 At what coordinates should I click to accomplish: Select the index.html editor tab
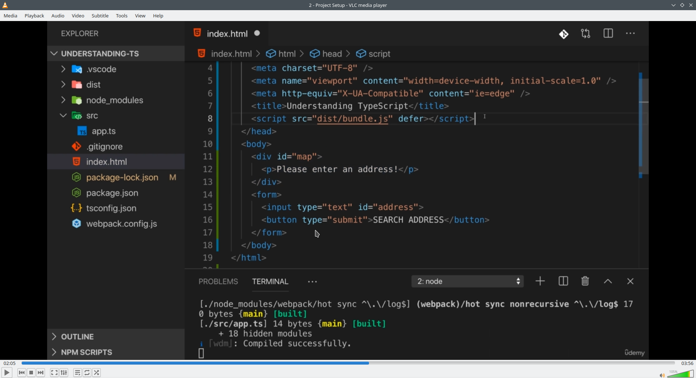(227, 33)
